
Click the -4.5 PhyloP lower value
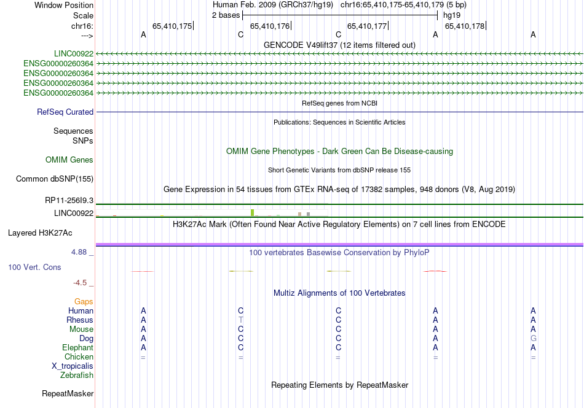coord(80,283)
